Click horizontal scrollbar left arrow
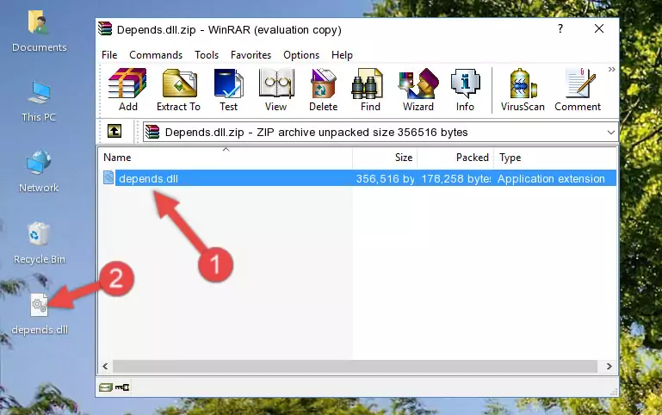 tap(106, 366)
